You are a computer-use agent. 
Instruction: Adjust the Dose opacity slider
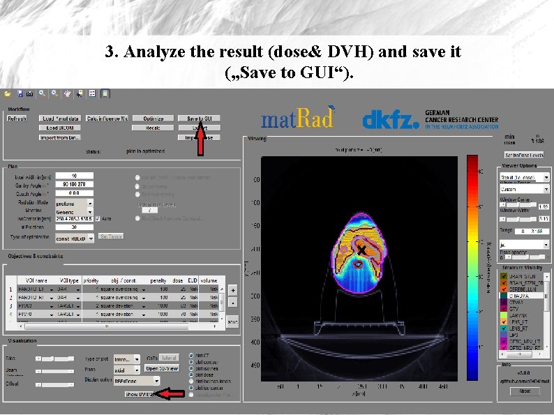525,257
